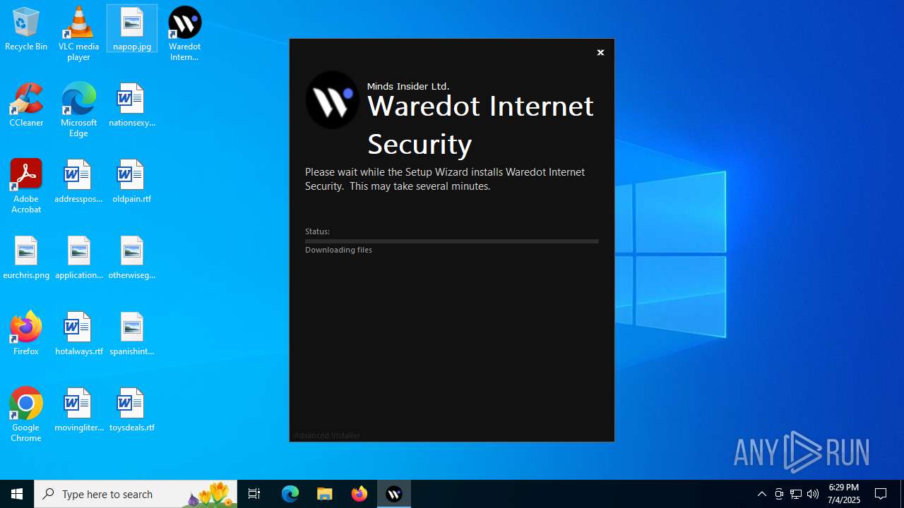
Task: Open the network status tray icon
Action: click(796, 494)
